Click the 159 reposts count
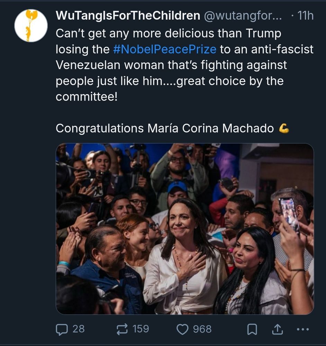The width and height of the screenshot is (326, 346). (x=141, y=329)
